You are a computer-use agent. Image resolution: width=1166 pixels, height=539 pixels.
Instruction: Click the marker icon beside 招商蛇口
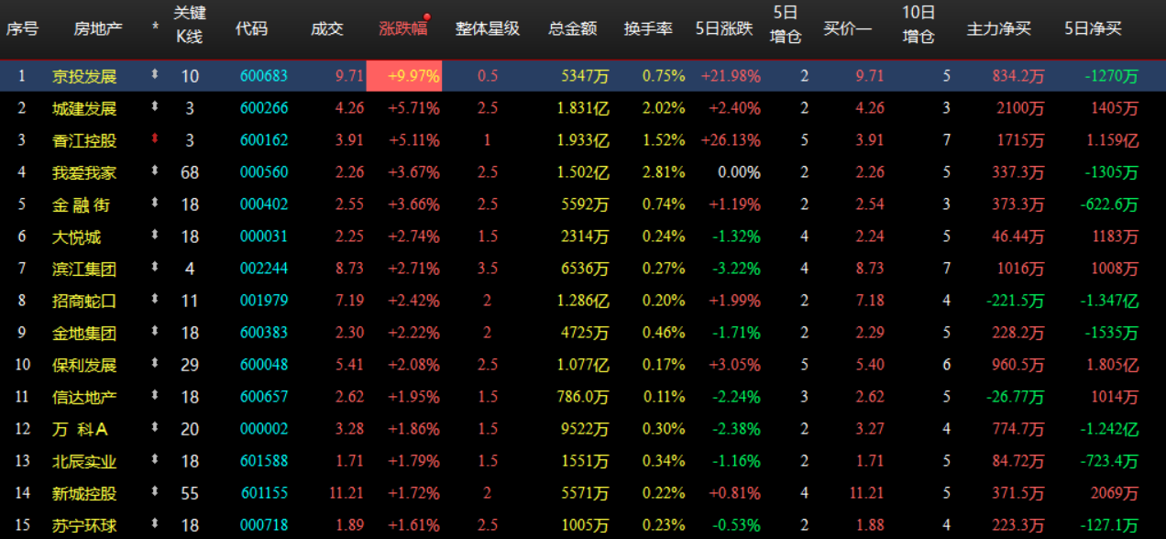(155, 300)
